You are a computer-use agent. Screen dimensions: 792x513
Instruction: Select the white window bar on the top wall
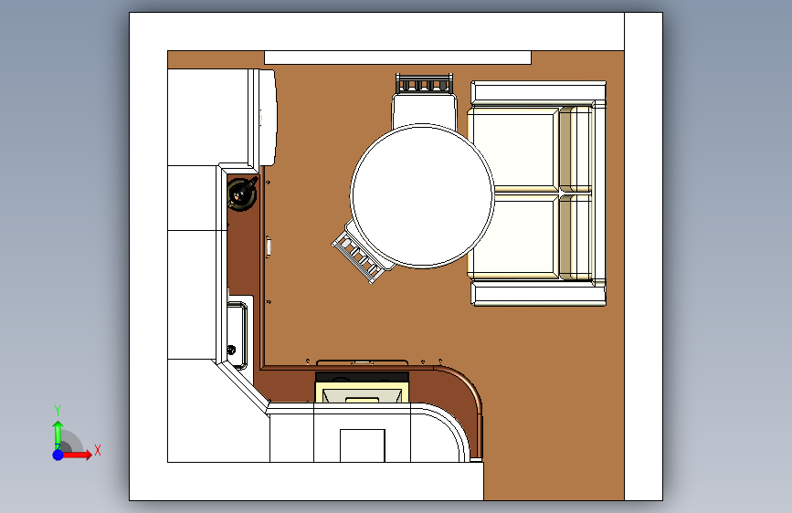click(397, 58)
